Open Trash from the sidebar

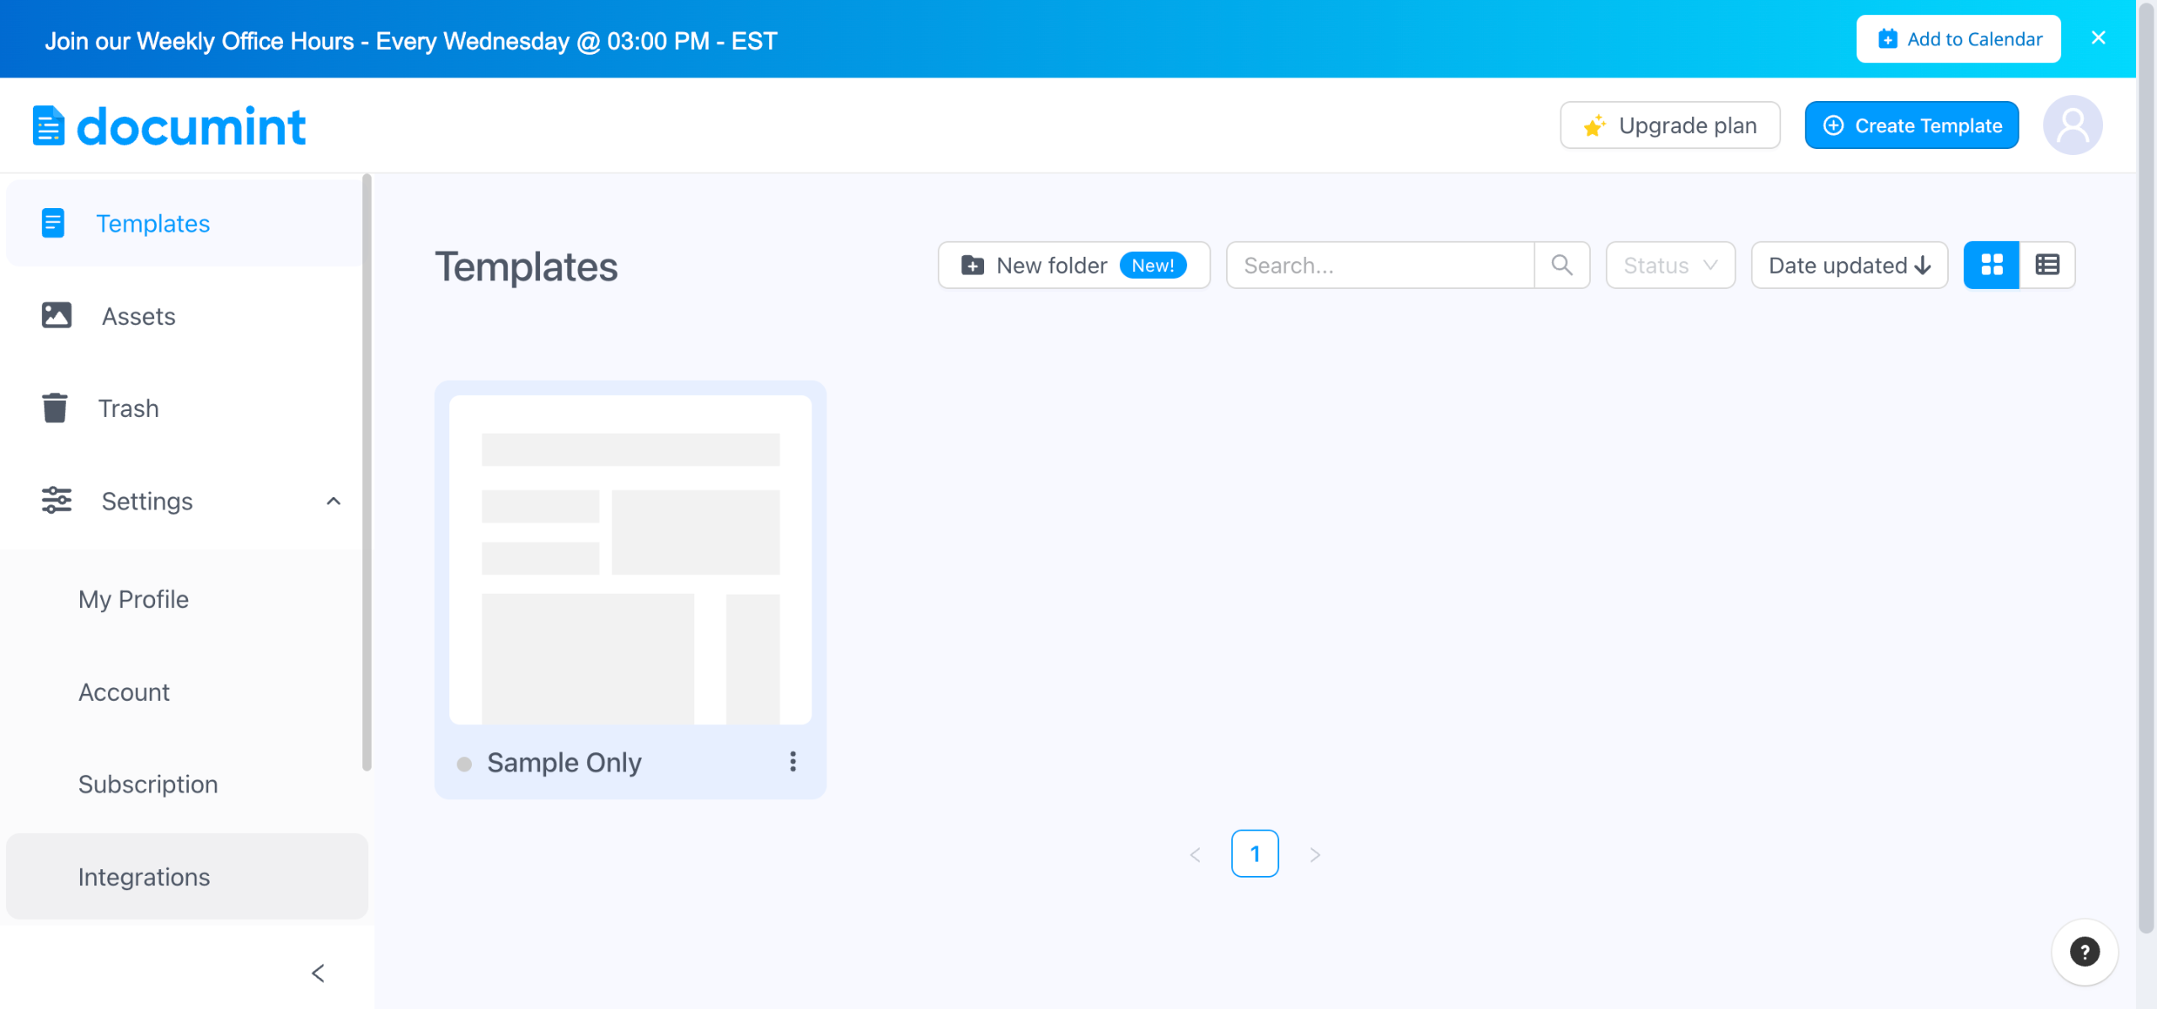pyautogui.click(x=128, y=408)
